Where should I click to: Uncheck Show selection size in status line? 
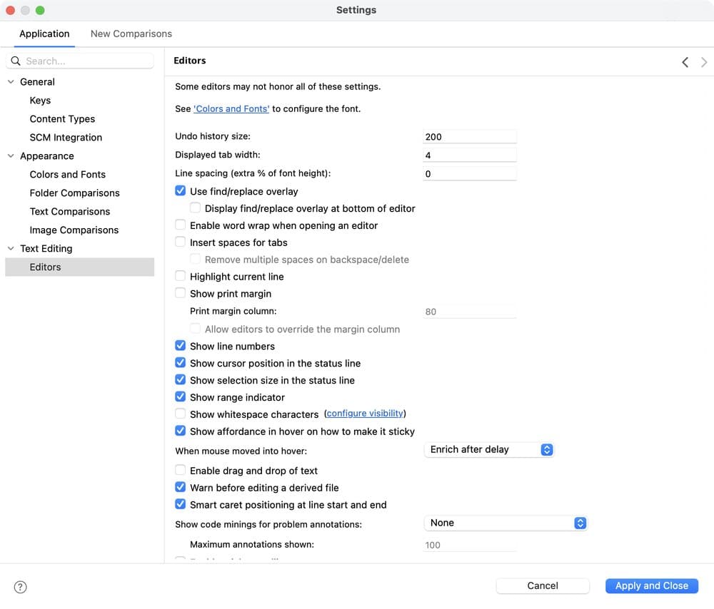(x=181, y=380)
